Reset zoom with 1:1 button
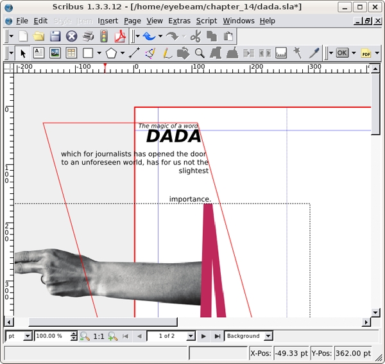385x364 pixels. pos(99,336)
